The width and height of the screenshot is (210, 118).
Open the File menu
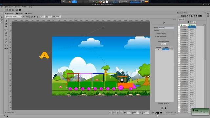pyautogui.click(x=2, y=7)
